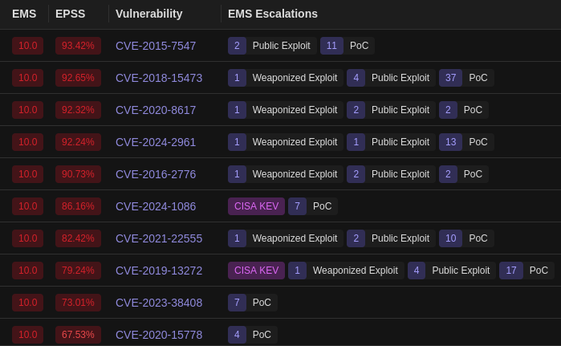Image resolution: width=561 pixels, height=346 pixels.
Task: Click the 82.42% EPSS score badge
Action: (78, 238)
